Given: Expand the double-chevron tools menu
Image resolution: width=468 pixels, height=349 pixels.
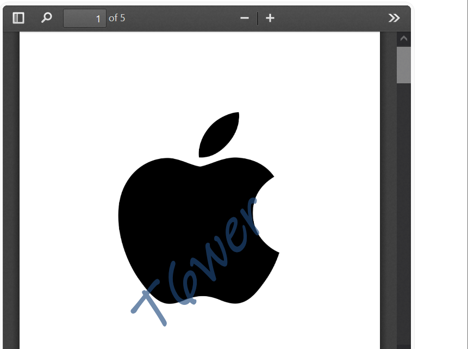Looking at the screenshot, I should click(x=394, y=17).
